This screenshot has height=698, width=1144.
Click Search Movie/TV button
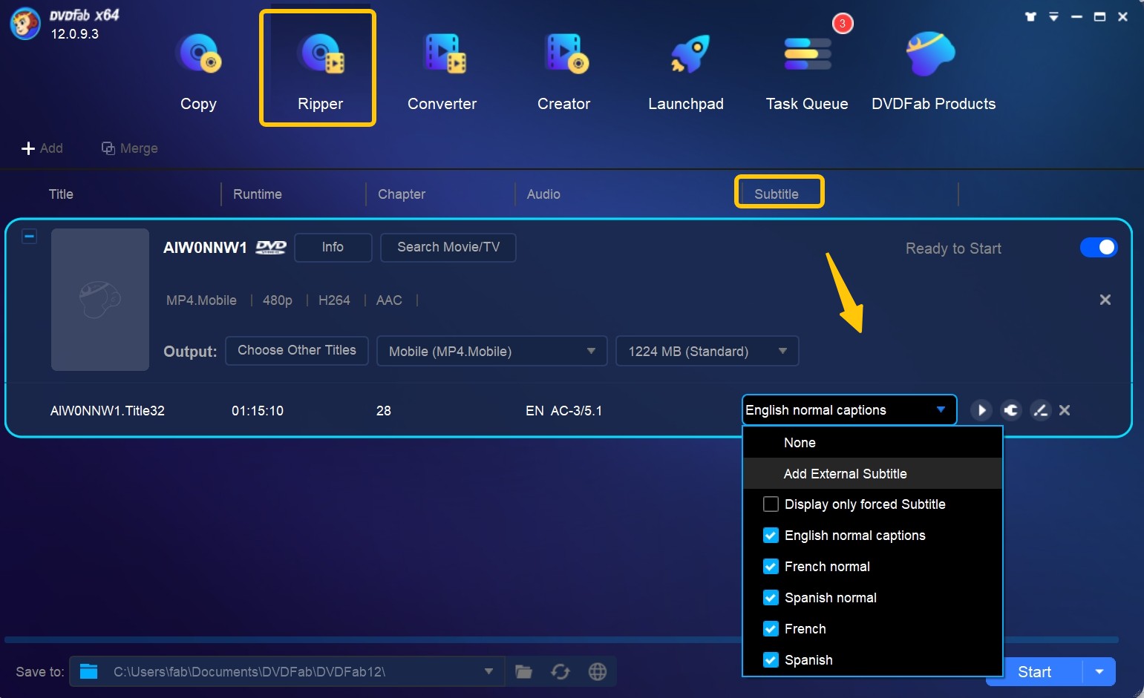click(x=448, y=247)
